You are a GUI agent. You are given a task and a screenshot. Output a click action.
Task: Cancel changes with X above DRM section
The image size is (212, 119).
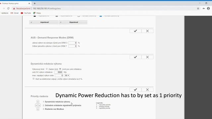(147, 31)
